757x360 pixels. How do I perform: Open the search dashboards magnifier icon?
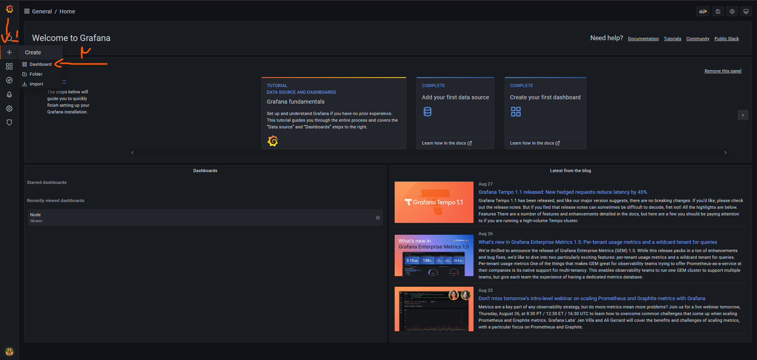coord(9,38)
